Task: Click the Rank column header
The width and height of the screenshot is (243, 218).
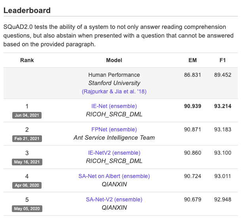Action: (x=27, y=60)
